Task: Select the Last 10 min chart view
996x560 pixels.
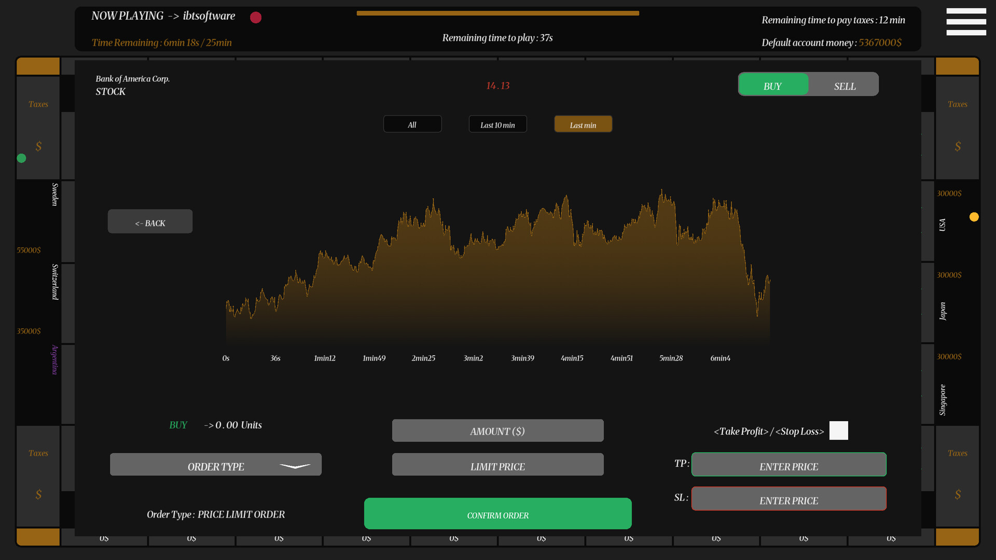Action: tap(497, 124)
